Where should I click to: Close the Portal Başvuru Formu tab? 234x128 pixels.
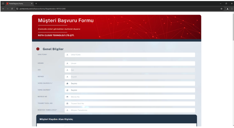[x=32, y=3]
